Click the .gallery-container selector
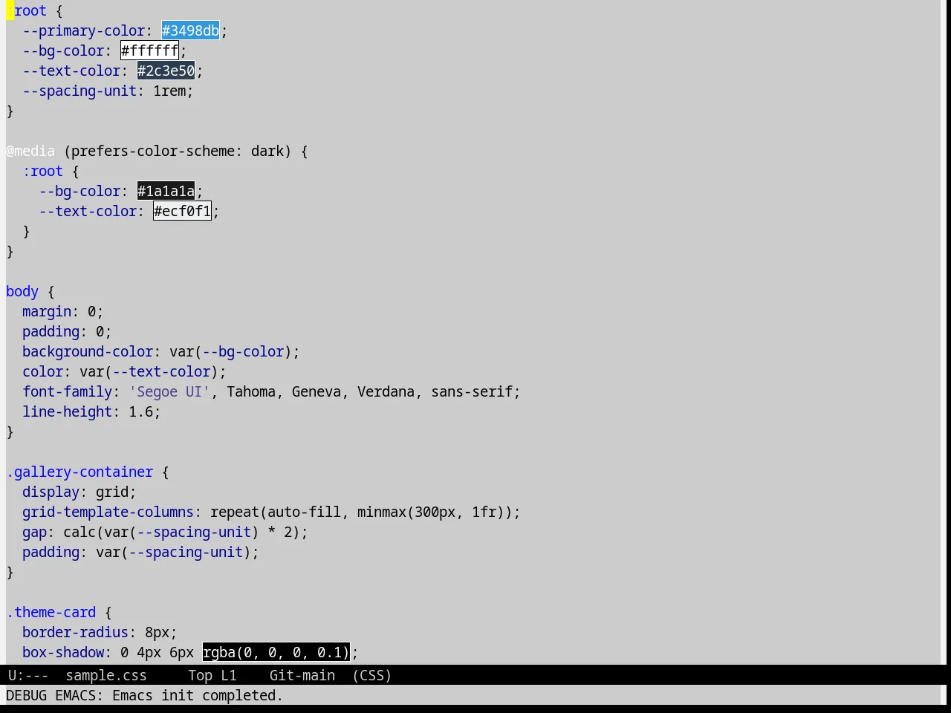951x713 pixels. (79, 472)
